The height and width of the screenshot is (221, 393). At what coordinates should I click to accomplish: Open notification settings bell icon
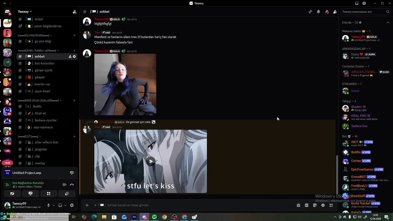[318, 12]
